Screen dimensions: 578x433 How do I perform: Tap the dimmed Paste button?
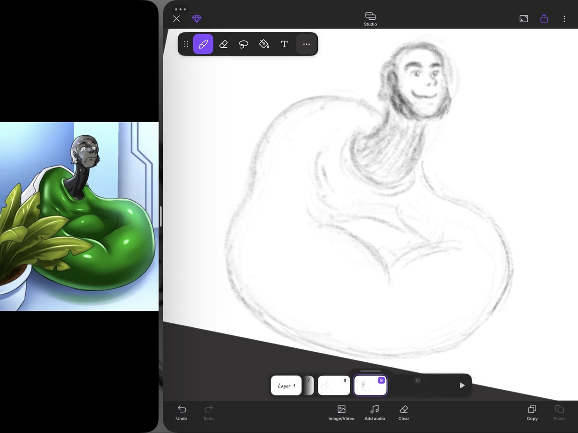click(559, 413)
